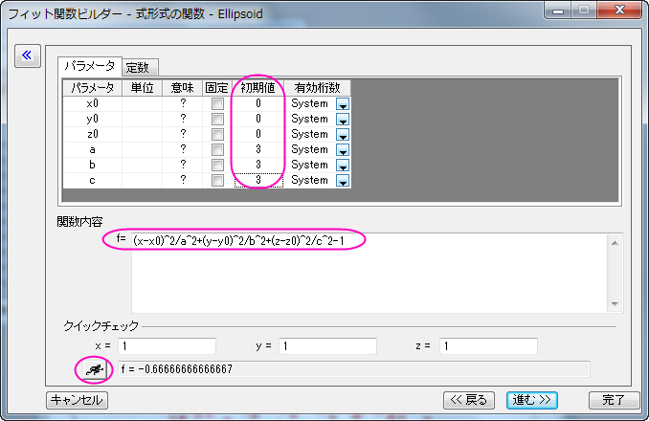Open significant digits dropdown for y0

(343, 119)
